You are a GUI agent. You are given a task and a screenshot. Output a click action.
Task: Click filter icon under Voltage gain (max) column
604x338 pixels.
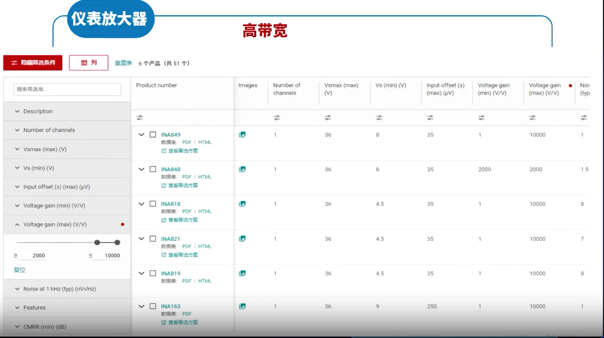(533, 118)
